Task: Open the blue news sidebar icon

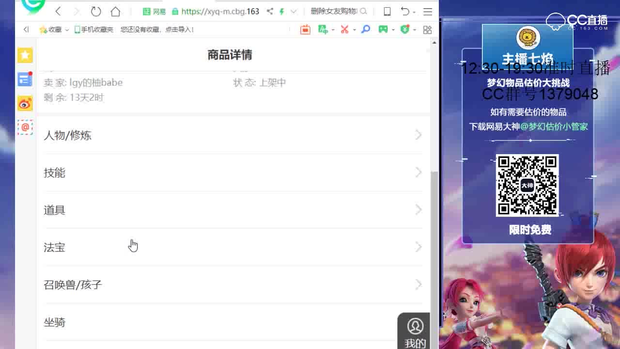Action: (25, 79)
